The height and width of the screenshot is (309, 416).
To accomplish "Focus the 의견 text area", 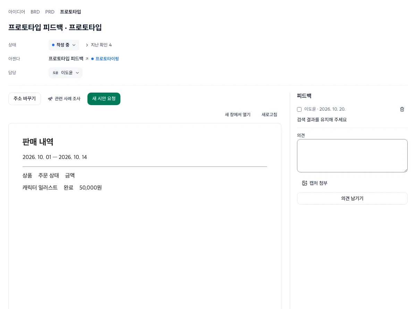I will coord(352,156).
